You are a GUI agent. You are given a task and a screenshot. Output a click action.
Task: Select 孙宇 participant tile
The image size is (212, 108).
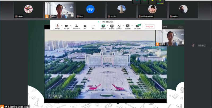(x=90, y=10)
